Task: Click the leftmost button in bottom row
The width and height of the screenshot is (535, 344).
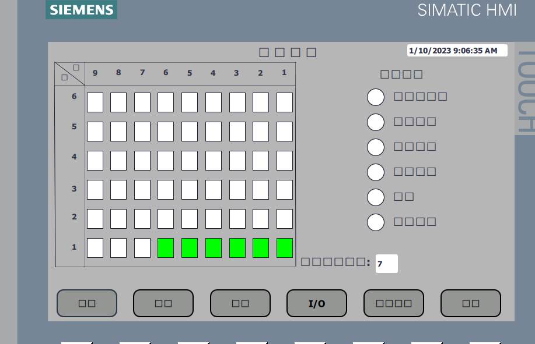Action: (x=87, y=303)
